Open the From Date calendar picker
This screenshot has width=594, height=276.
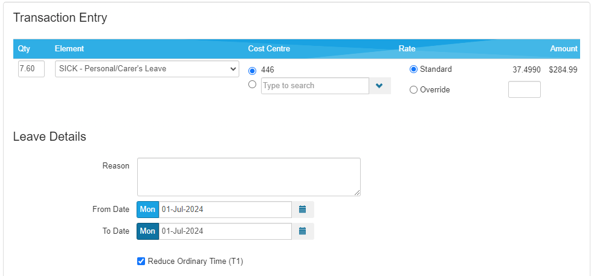coord(302,210)
